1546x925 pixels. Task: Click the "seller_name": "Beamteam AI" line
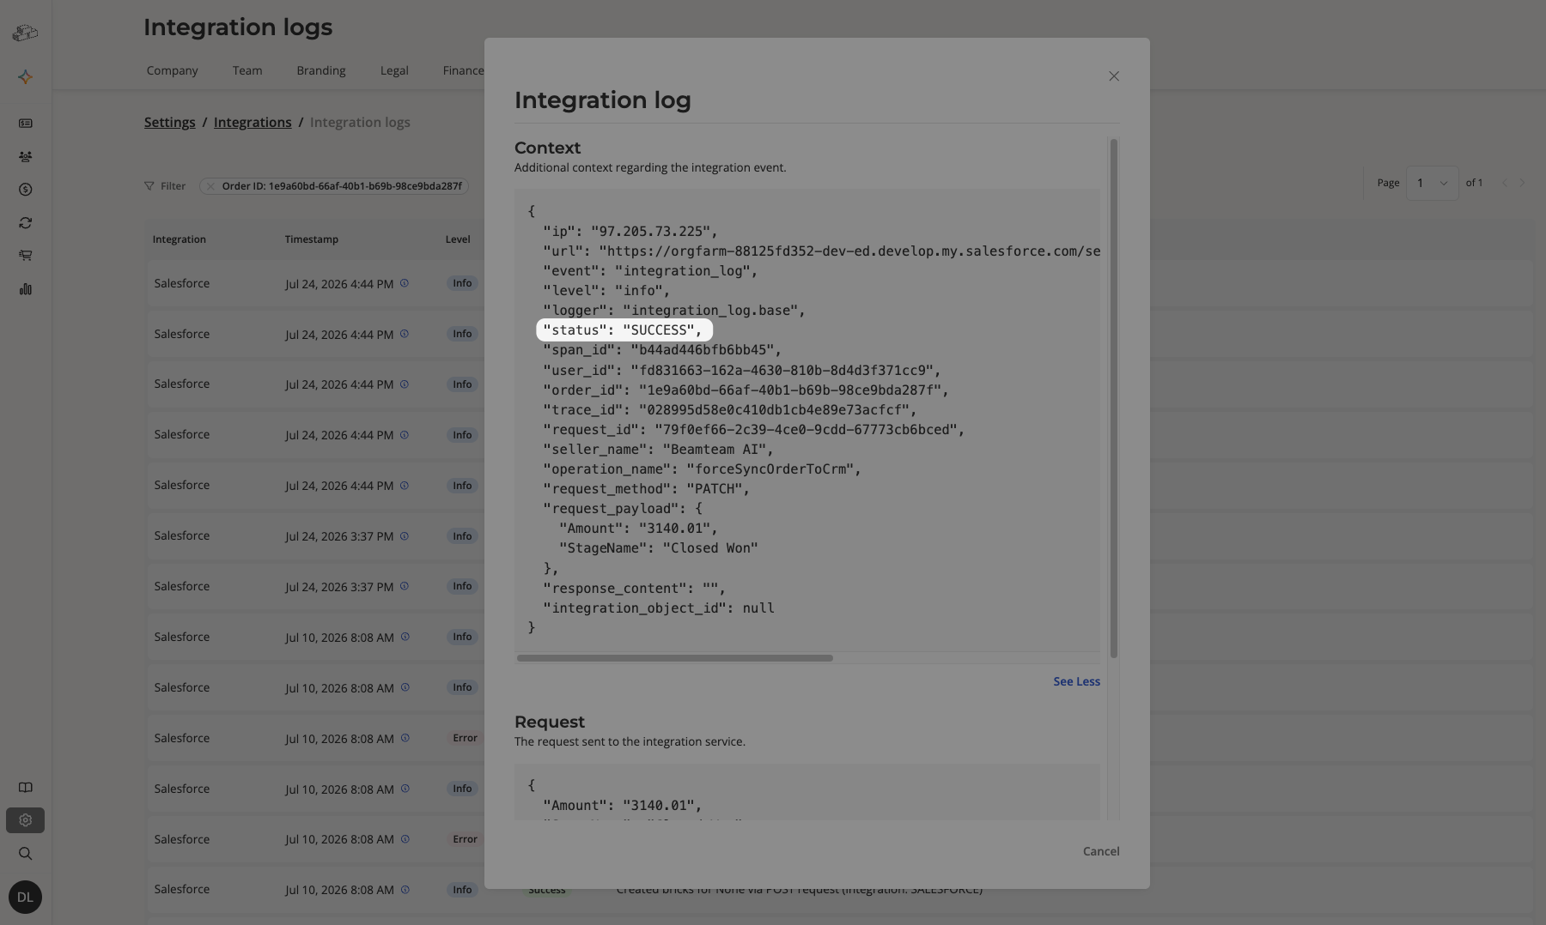(x=658, y=450)
